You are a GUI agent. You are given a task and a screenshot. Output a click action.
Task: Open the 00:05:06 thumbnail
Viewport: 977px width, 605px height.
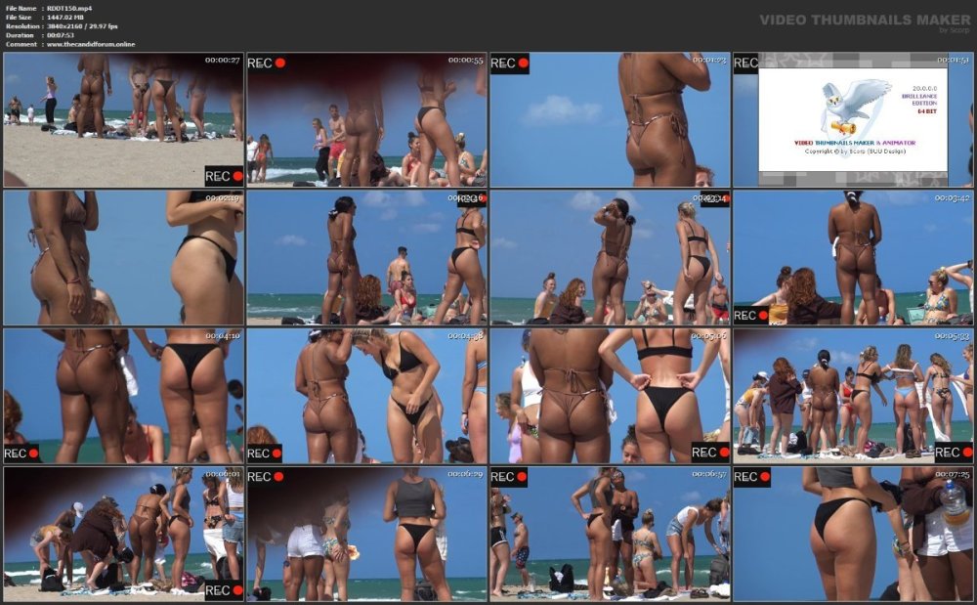point(610,396)
